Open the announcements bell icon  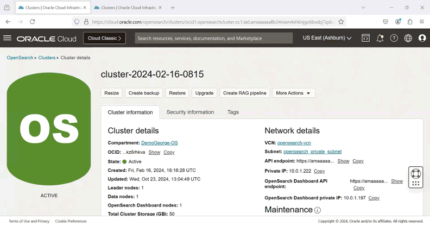tap(380, 38)
